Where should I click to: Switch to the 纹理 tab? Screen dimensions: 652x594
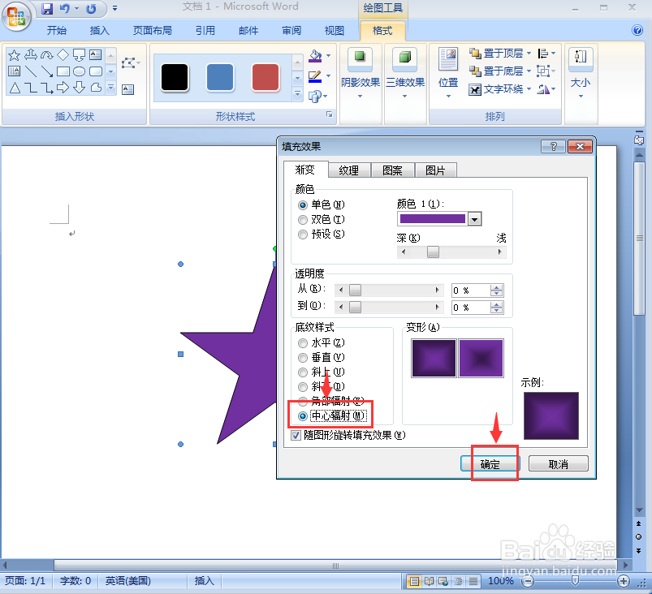tap(349, 170)
